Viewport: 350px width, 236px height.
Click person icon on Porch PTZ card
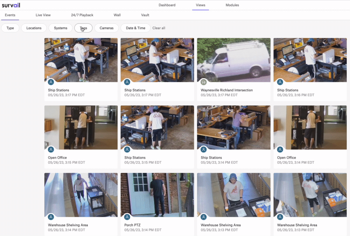click(x=127, y=217)
